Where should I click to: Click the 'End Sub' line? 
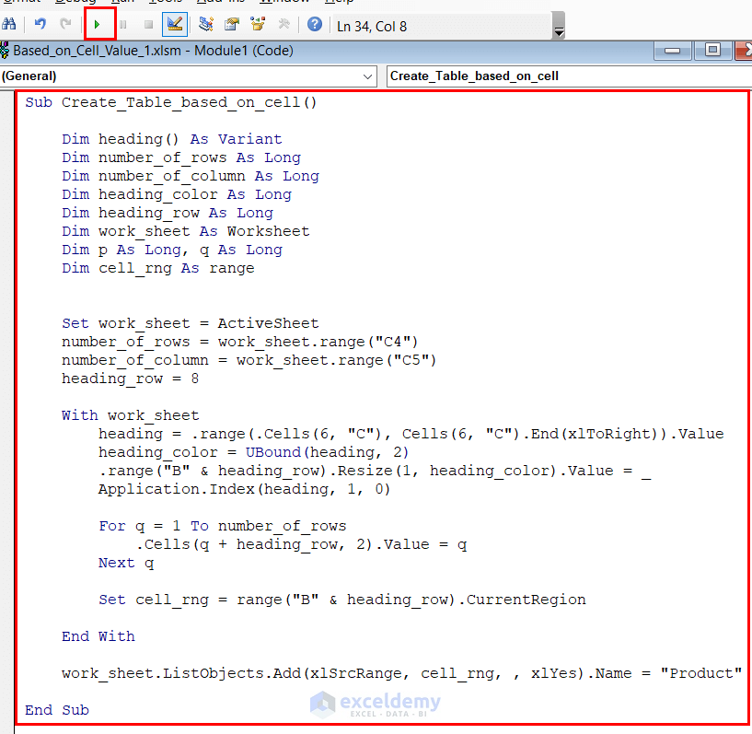57,710
